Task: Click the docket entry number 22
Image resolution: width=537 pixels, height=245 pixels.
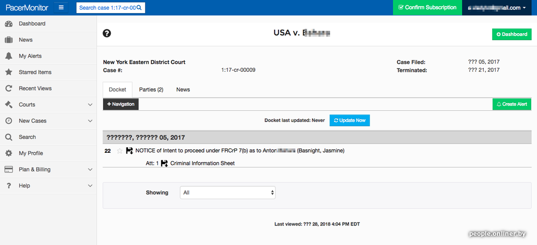Action: coord(107,150)
